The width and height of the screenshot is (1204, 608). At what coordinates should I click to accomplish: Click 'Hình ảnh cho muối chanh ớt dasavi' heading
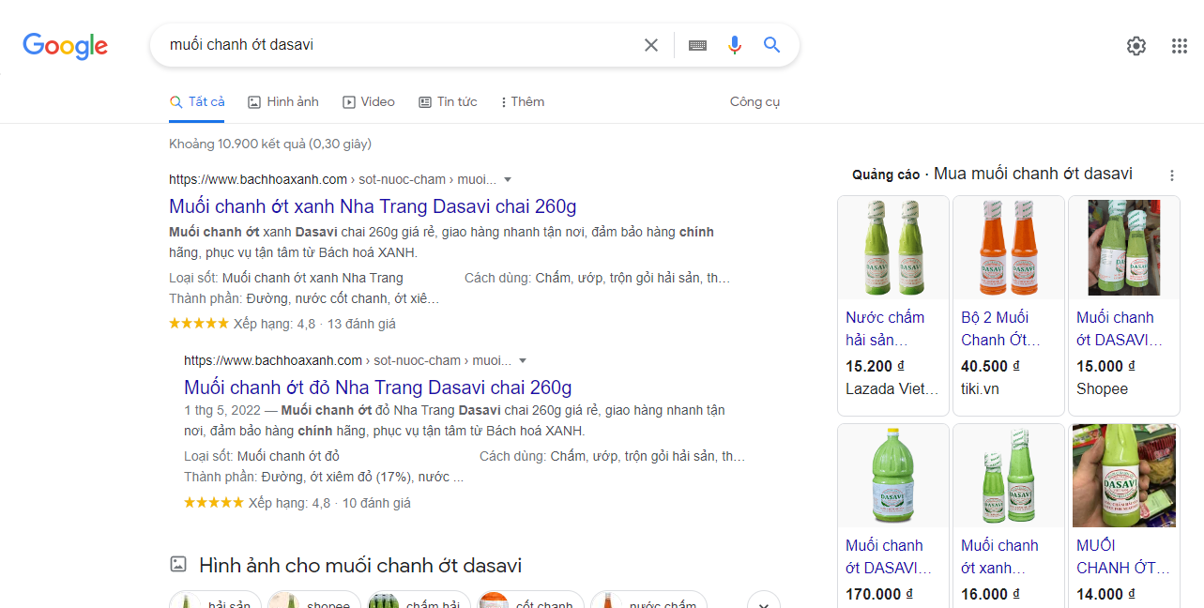360,565
